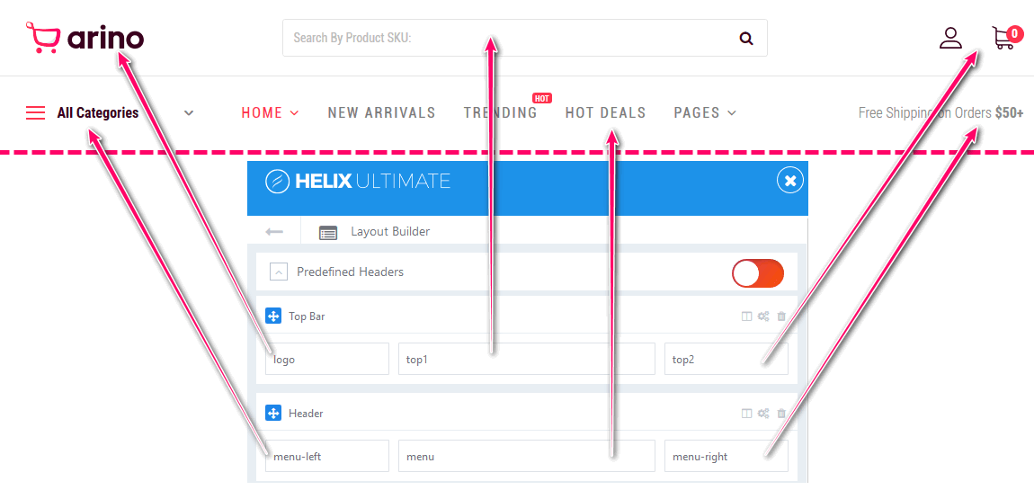The height and width of the screenshot is (499, 1034).
Task: Delete the Header row via trash icon
Action: (781, 414)
